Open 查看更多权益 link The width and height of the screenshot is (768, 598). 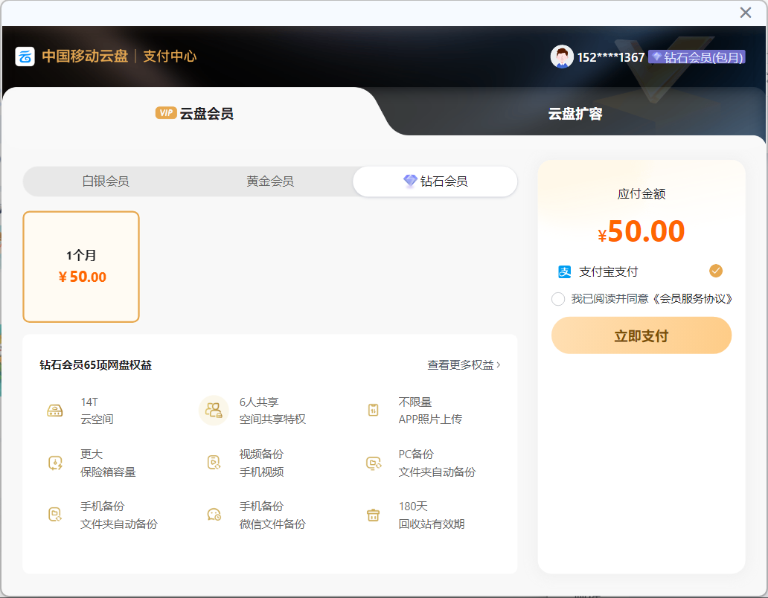464,364
